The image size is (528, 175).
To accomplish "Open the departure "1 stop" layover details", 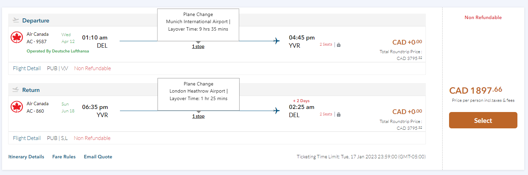I will point(198,46).
